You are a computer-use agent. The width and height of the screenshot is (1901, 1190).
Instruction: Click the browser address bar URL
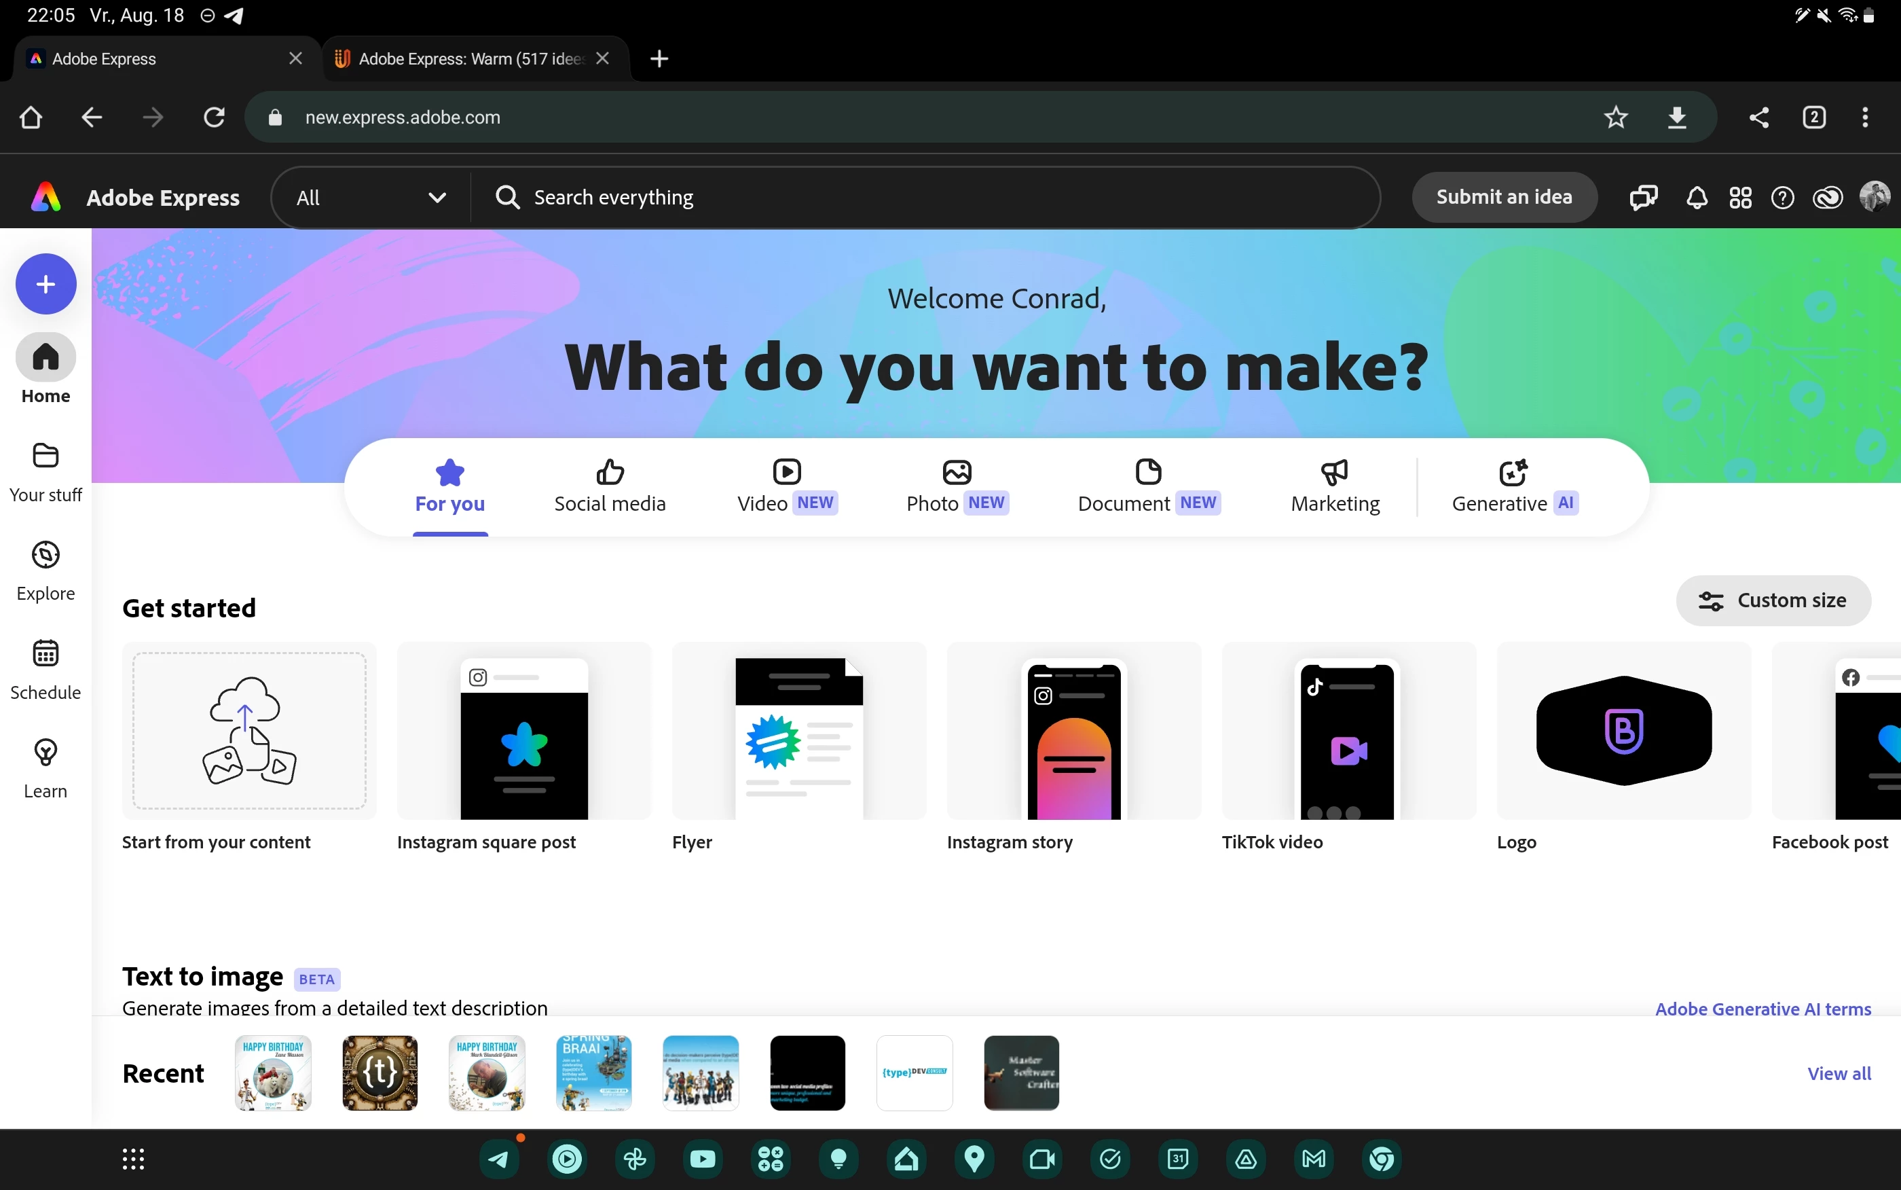point(403,118)
